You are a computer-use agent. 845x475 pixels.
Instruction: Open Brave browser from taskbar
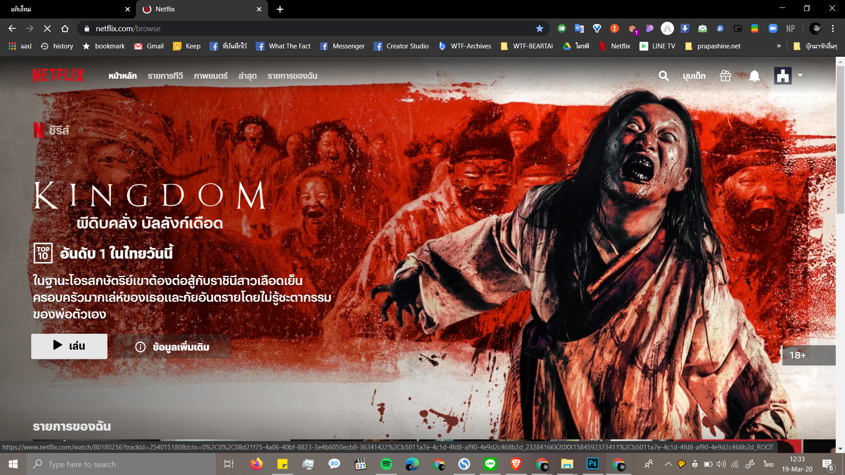[516, 464]
